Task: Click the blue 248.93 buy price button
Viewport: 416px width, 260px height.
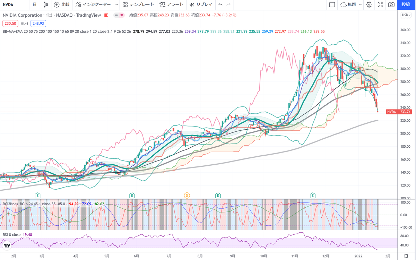Action: (38, 23)
